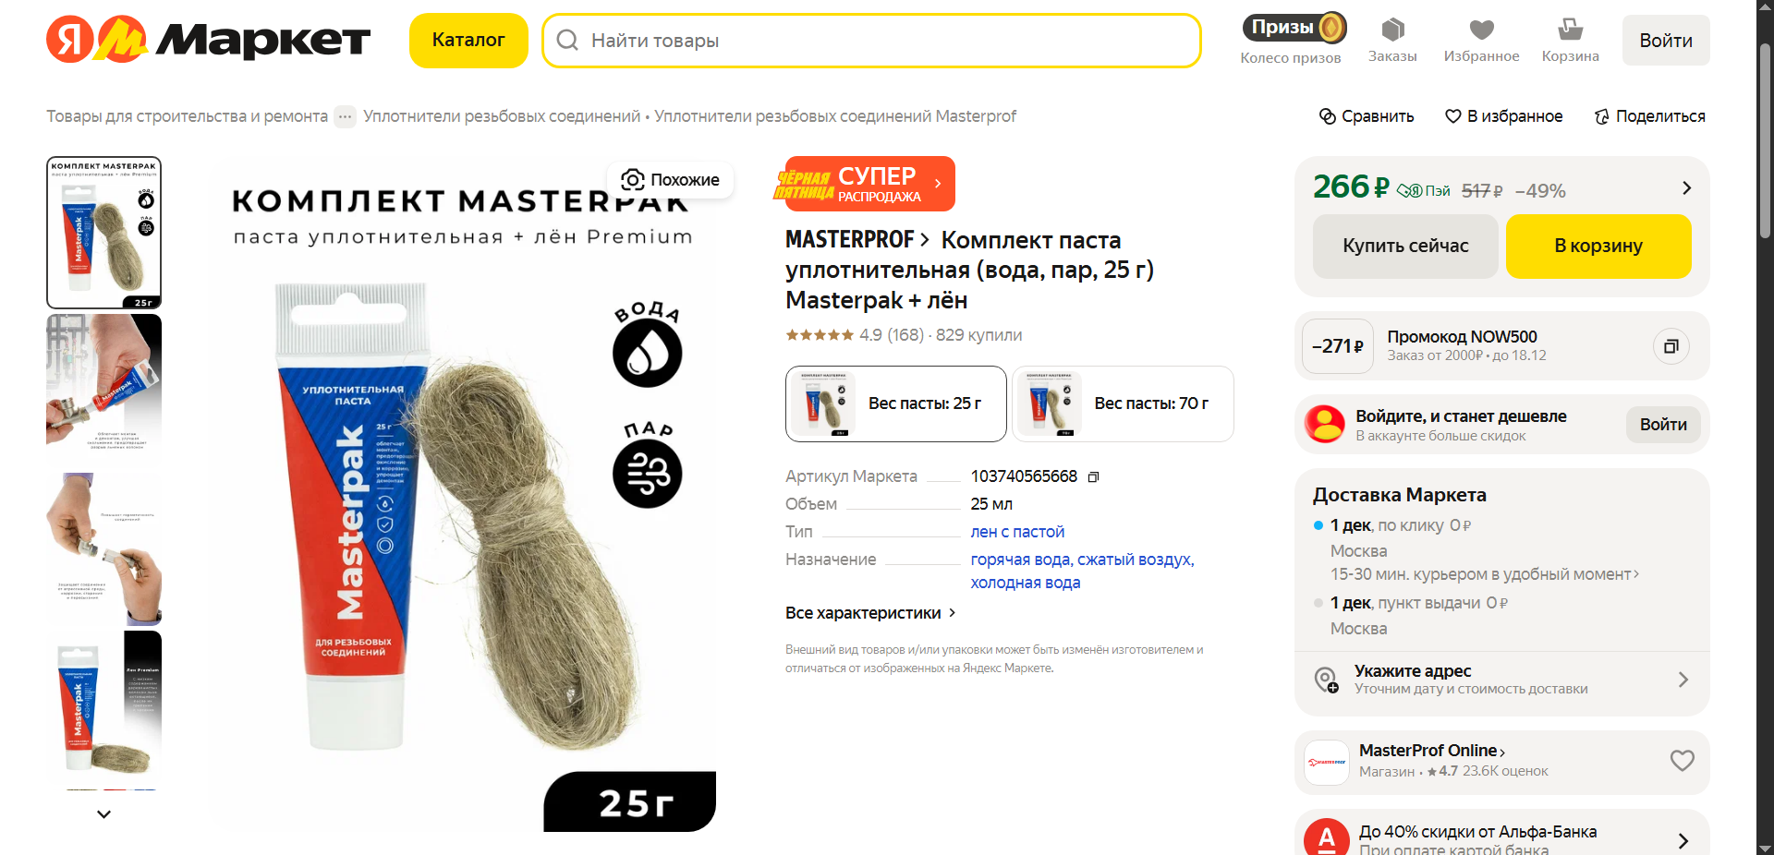
Task: Add product with В корзину button
Action: [x=1598, y=247]
